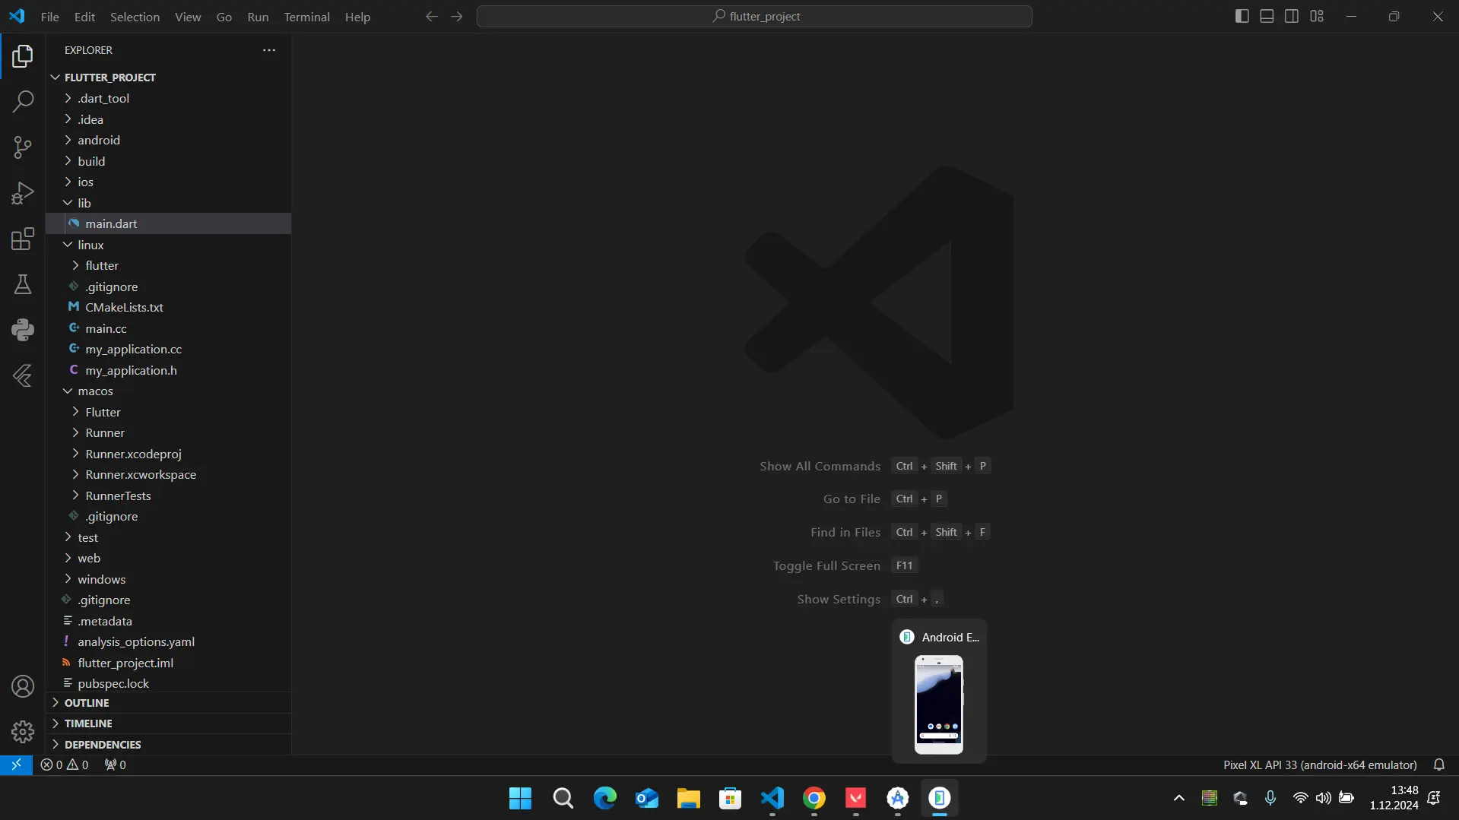Open Run and Debug view
Viewport: 1459px width, 820px height.
click(23, 193)
